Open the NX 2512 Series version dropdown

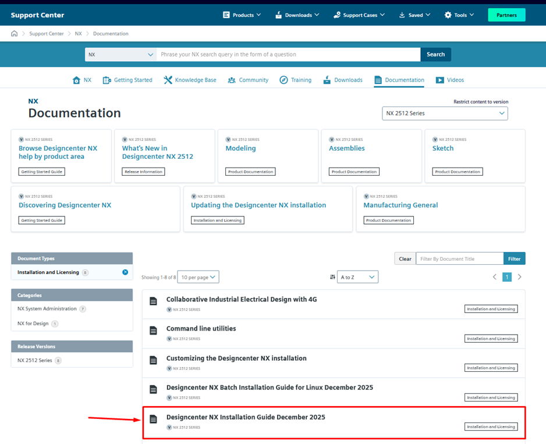coord(445,113)
